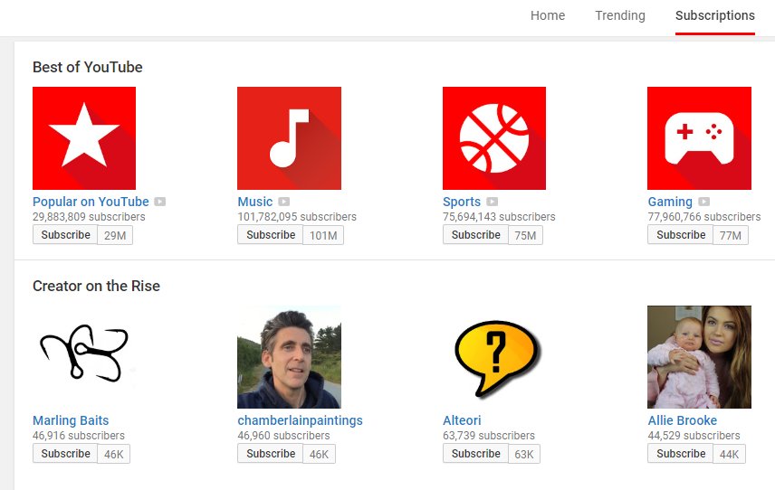Open the Gaming controller channel icon
The image size is (775, 490).
click(x=699, y=138)
